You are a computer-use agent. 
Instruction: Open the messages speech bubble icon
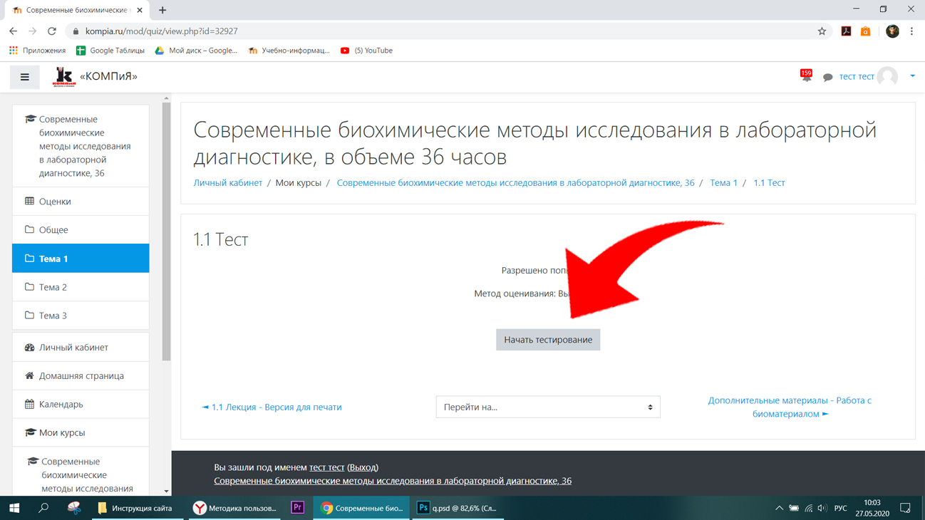(x=827, y=77)
